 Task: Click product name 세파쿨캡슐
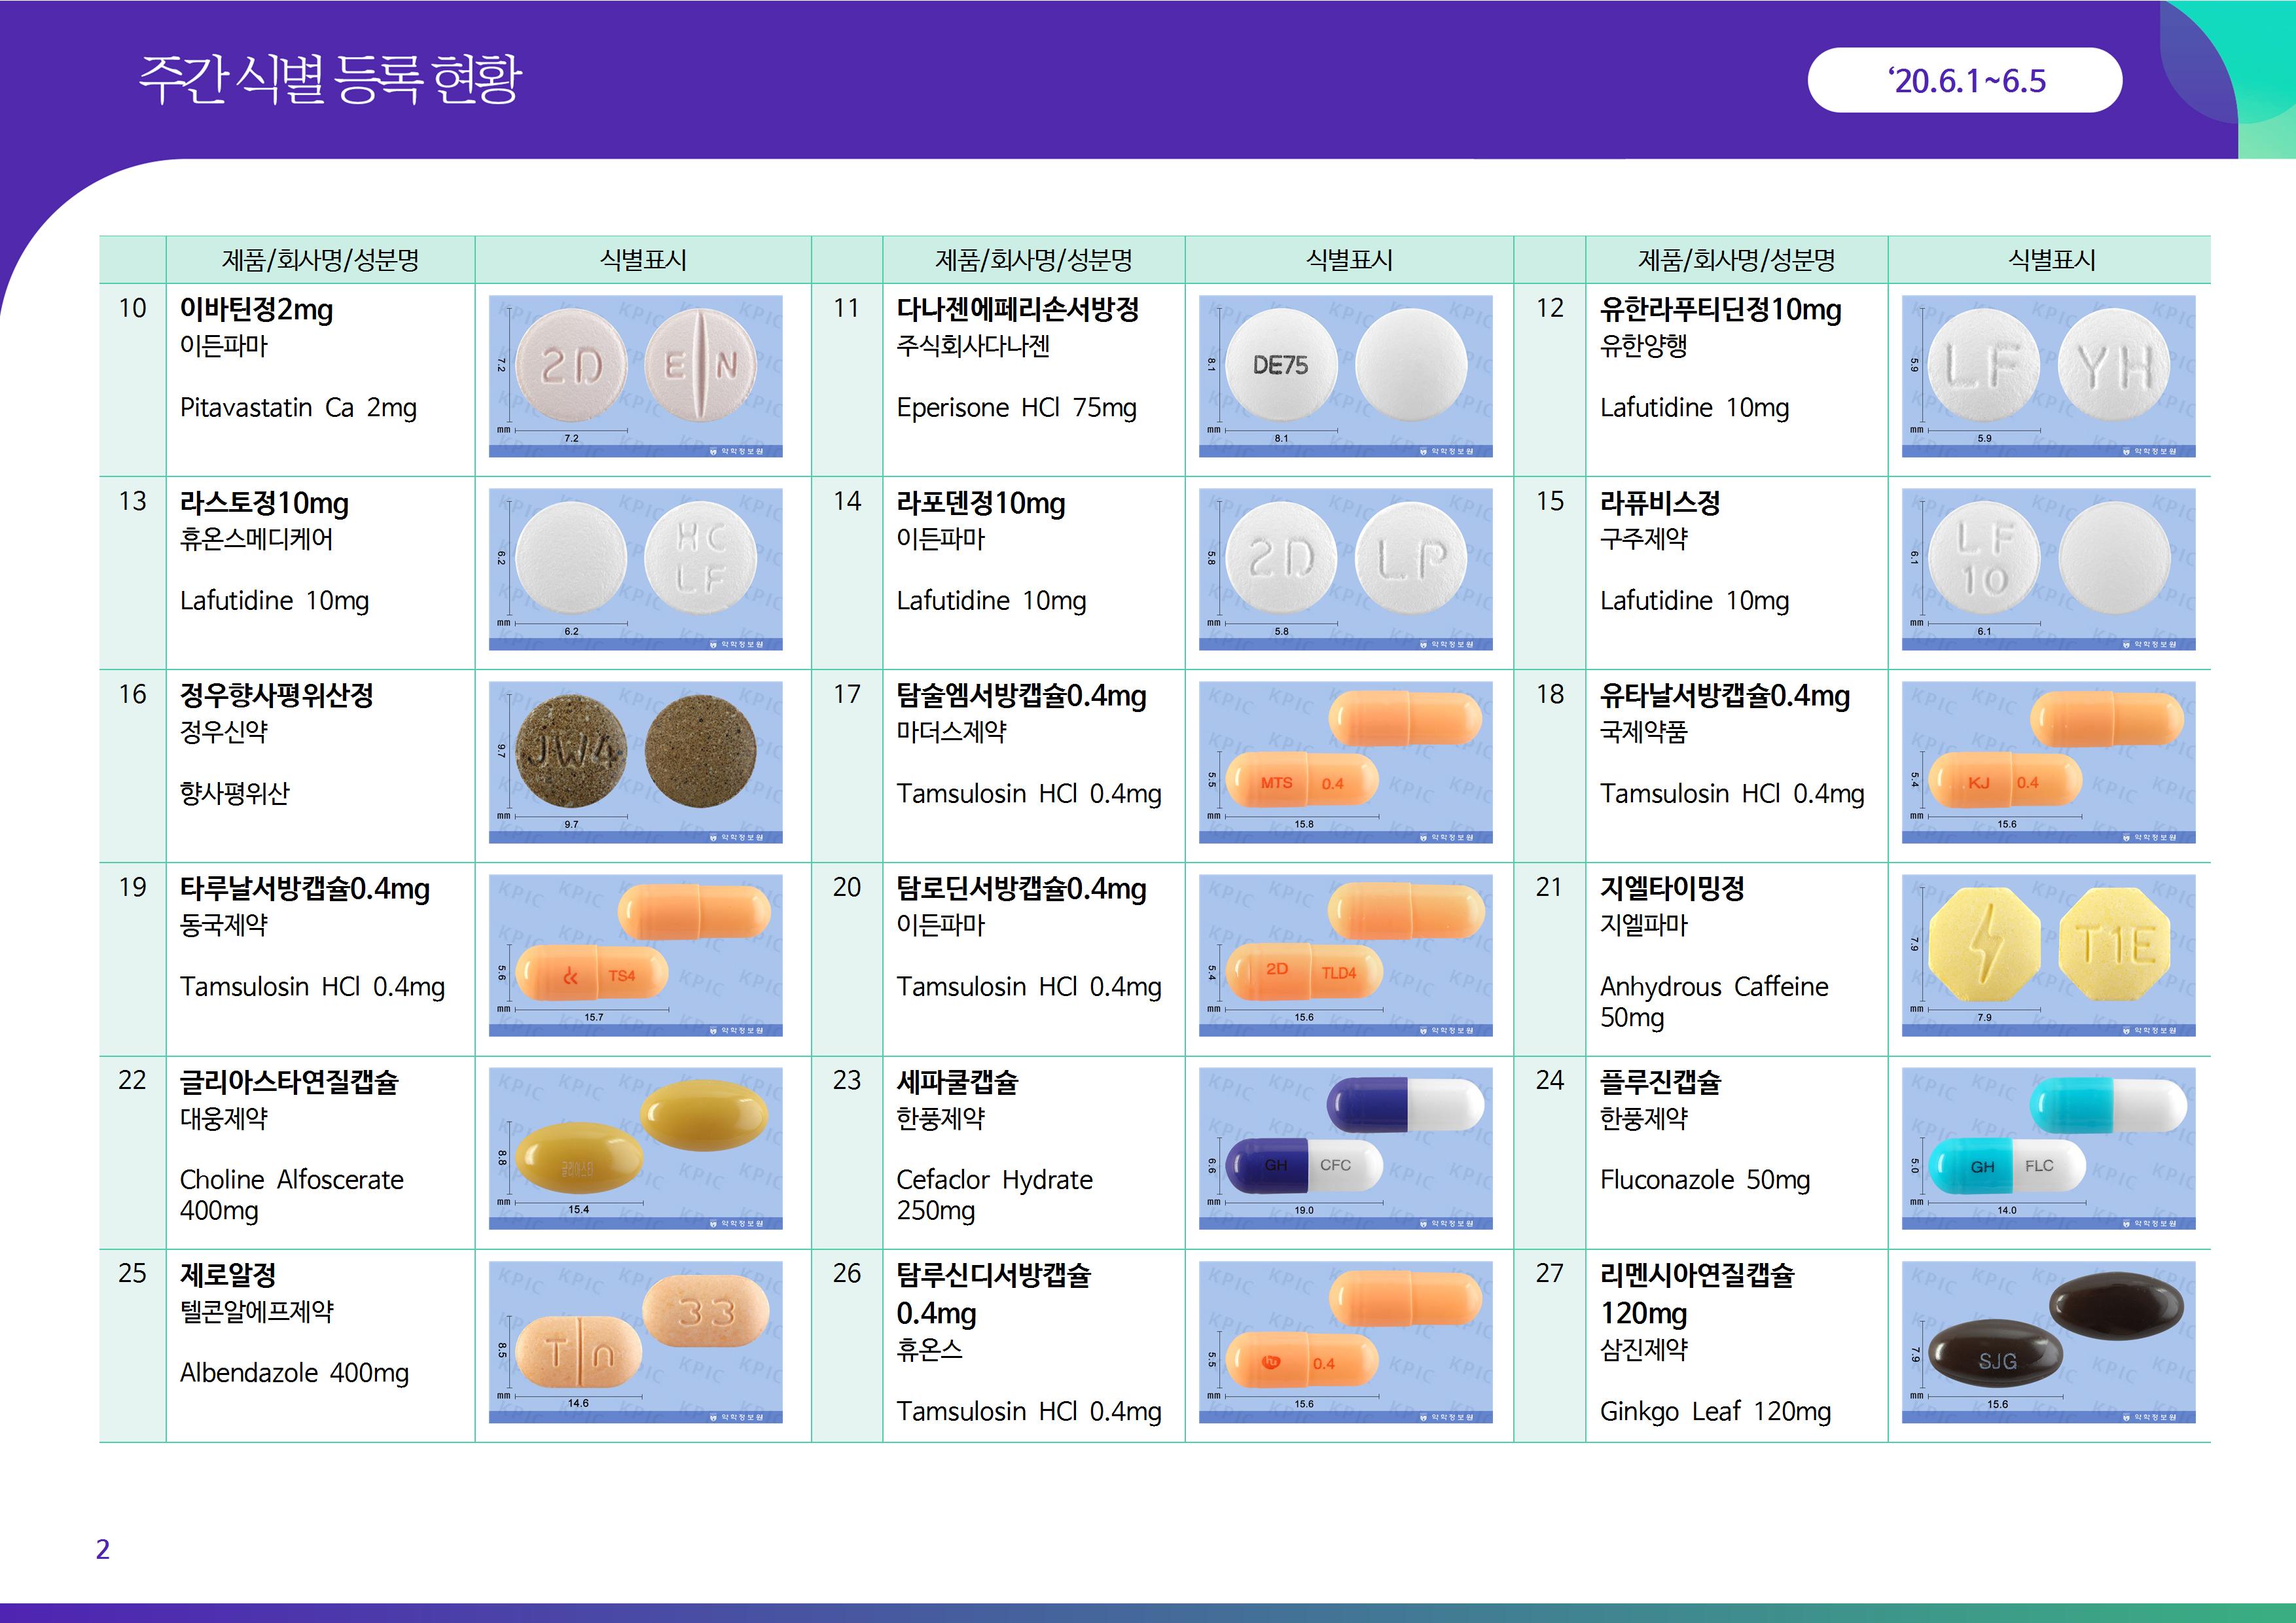pyautogui.click(x=956, y=1082)
